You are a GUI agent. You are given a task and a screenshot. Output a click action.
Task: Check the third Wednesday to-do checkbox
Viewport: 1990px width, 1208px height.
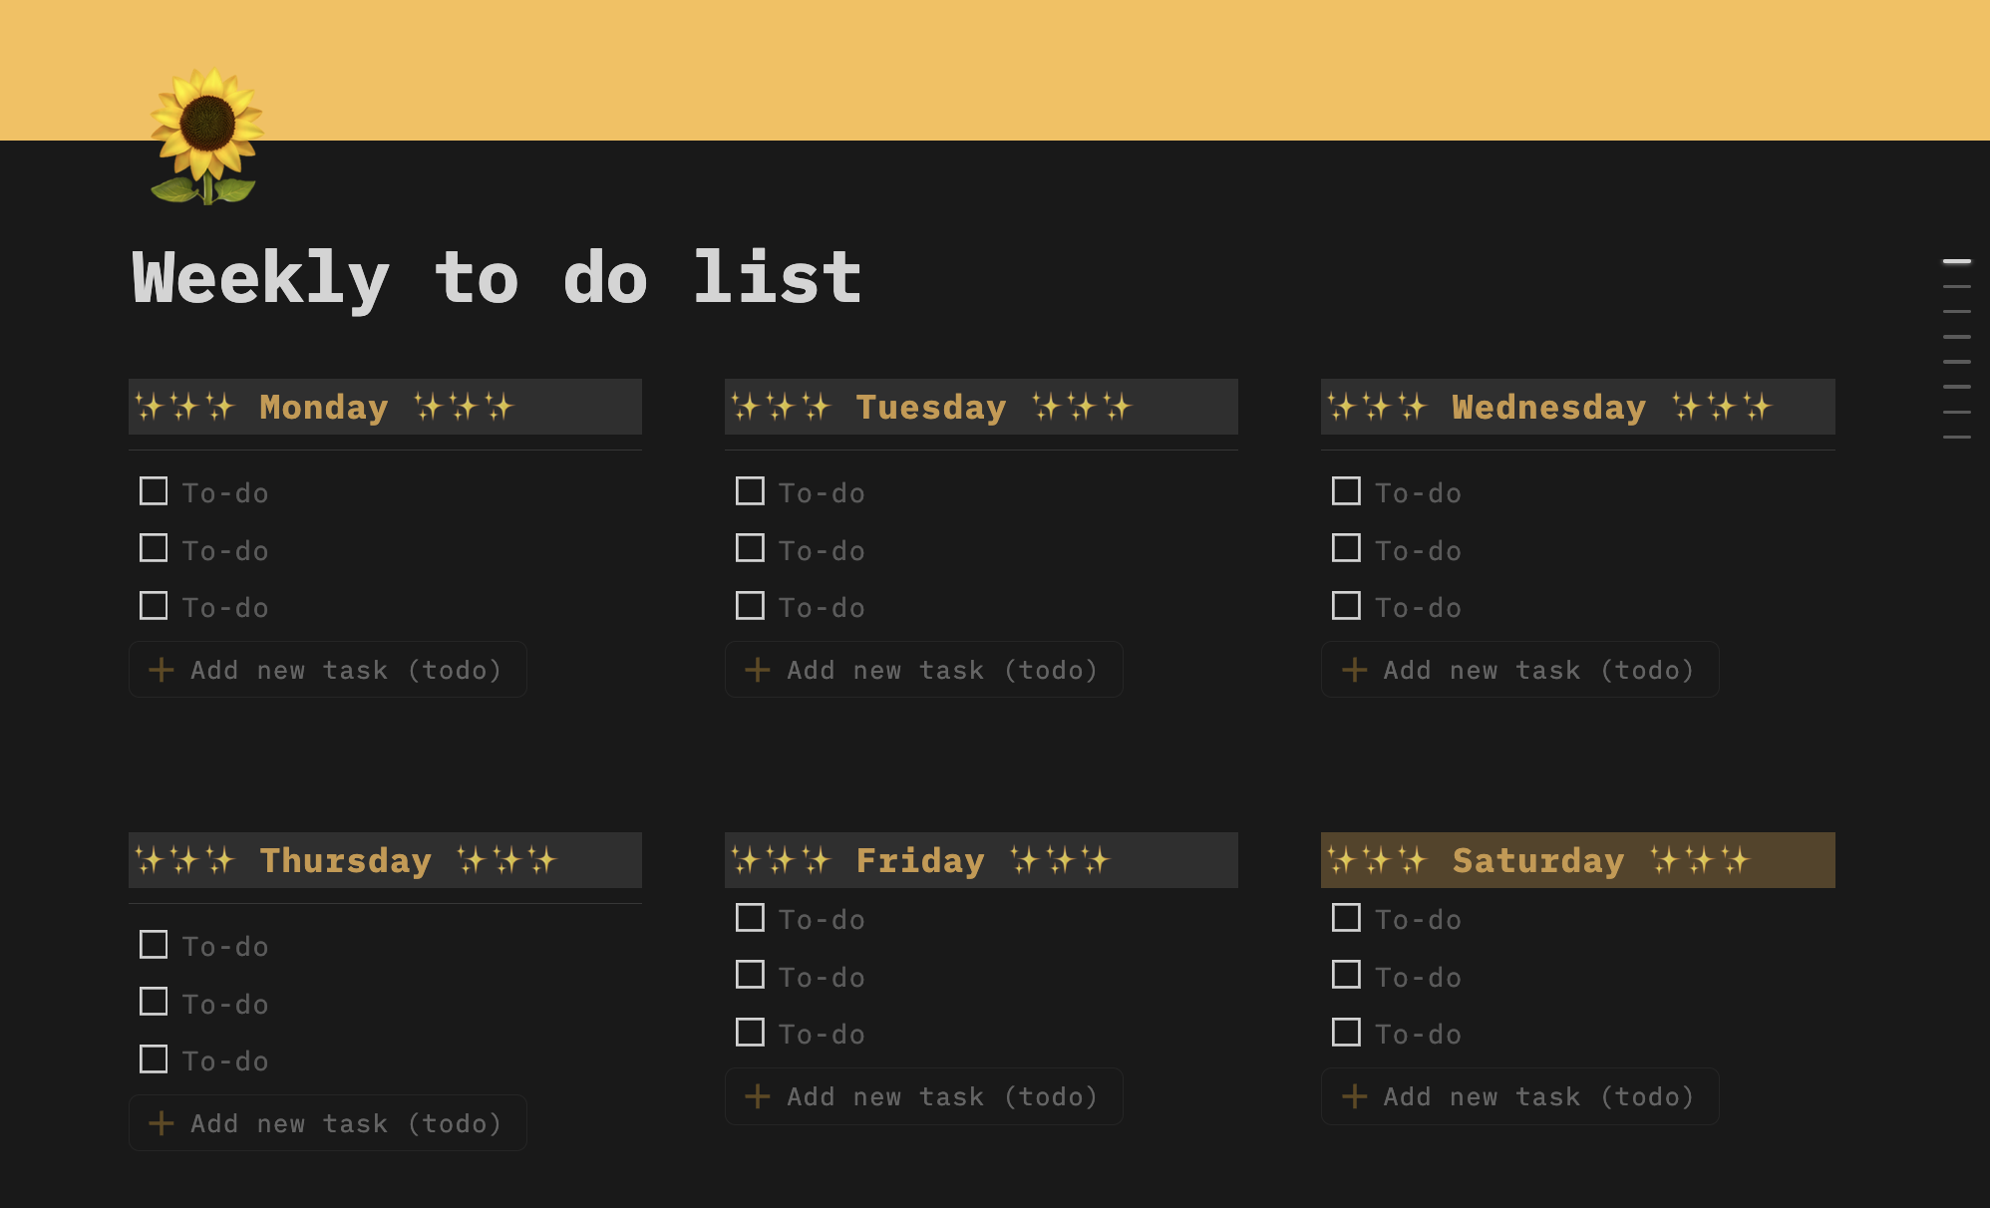(x=1346, y=606)
